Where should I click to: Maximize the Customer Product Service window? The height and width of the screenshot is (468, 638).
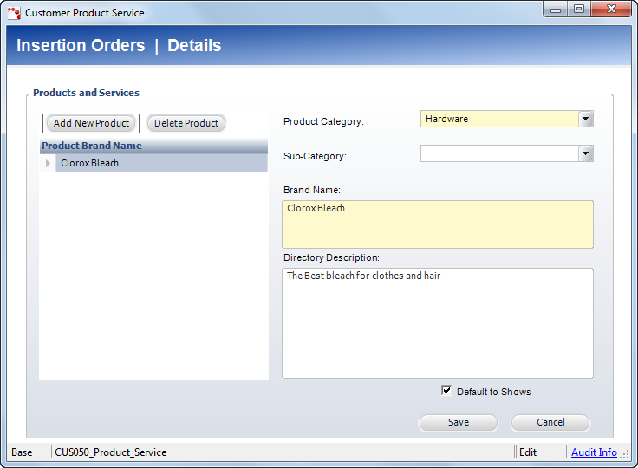(579, 10)
